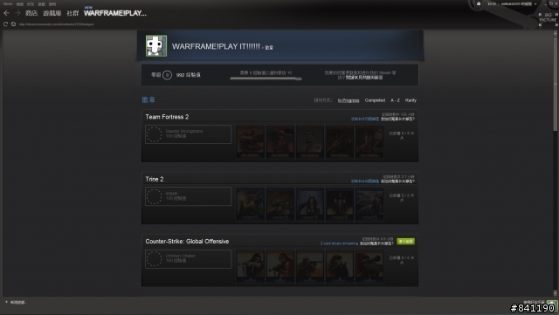Open the WARFRAME!PLAY... profile tab

pos(115,13)
